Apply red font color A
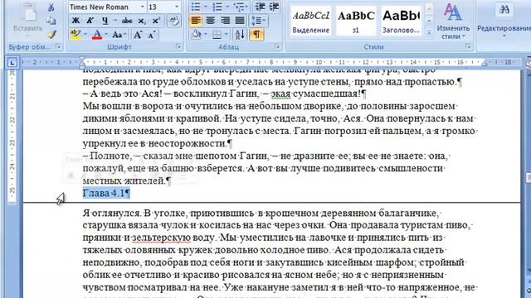 click(97, 35)
